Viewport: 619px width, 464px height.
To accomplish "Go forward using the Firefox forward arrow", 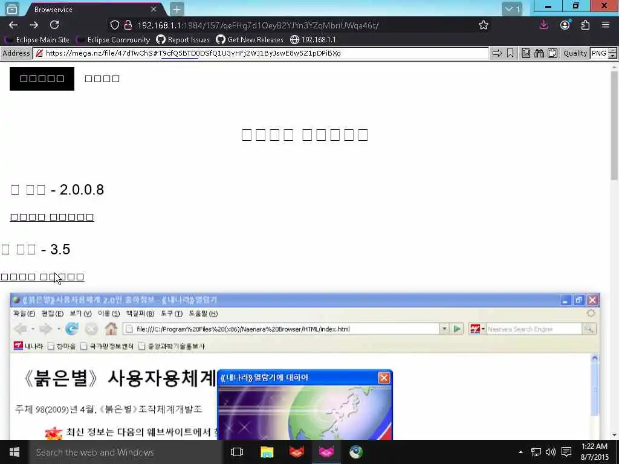I will tap(34, 25).
